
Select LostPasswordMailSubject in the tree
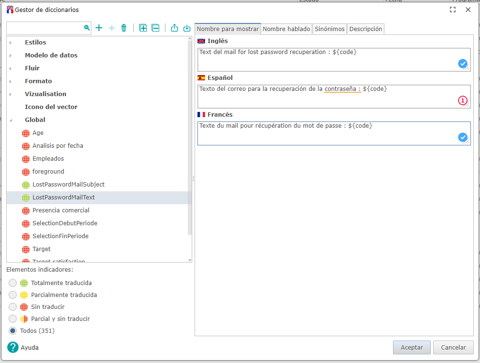coord(68,185)
